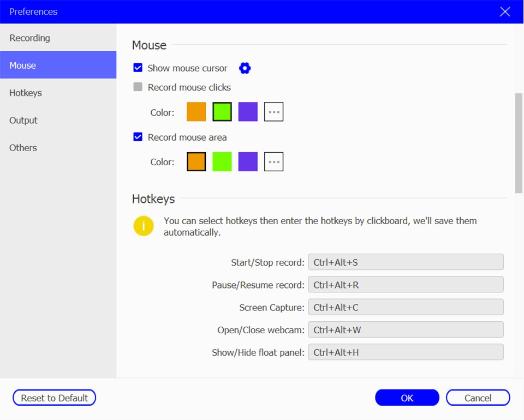524x420 pixels.
Task: Open custom color picker for mouse area
Action: 273,161
